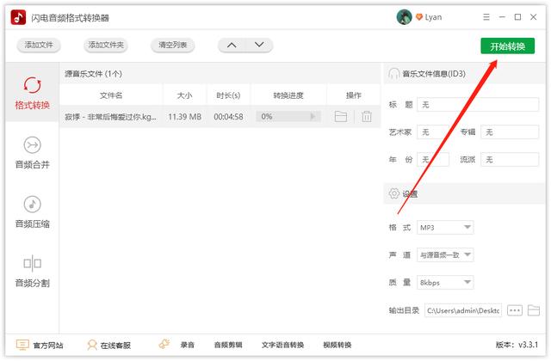The width and height of the screenshot is (551, 361).
Task: Move file down with the down arrow
Action: 259,45
